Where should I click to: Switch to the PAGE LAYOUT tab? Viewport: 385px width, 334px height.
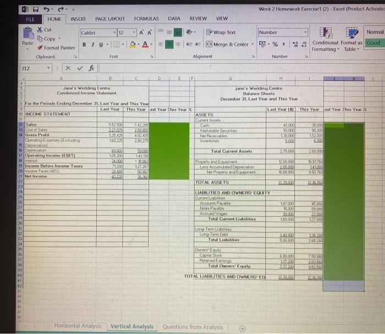coord(110,19)
